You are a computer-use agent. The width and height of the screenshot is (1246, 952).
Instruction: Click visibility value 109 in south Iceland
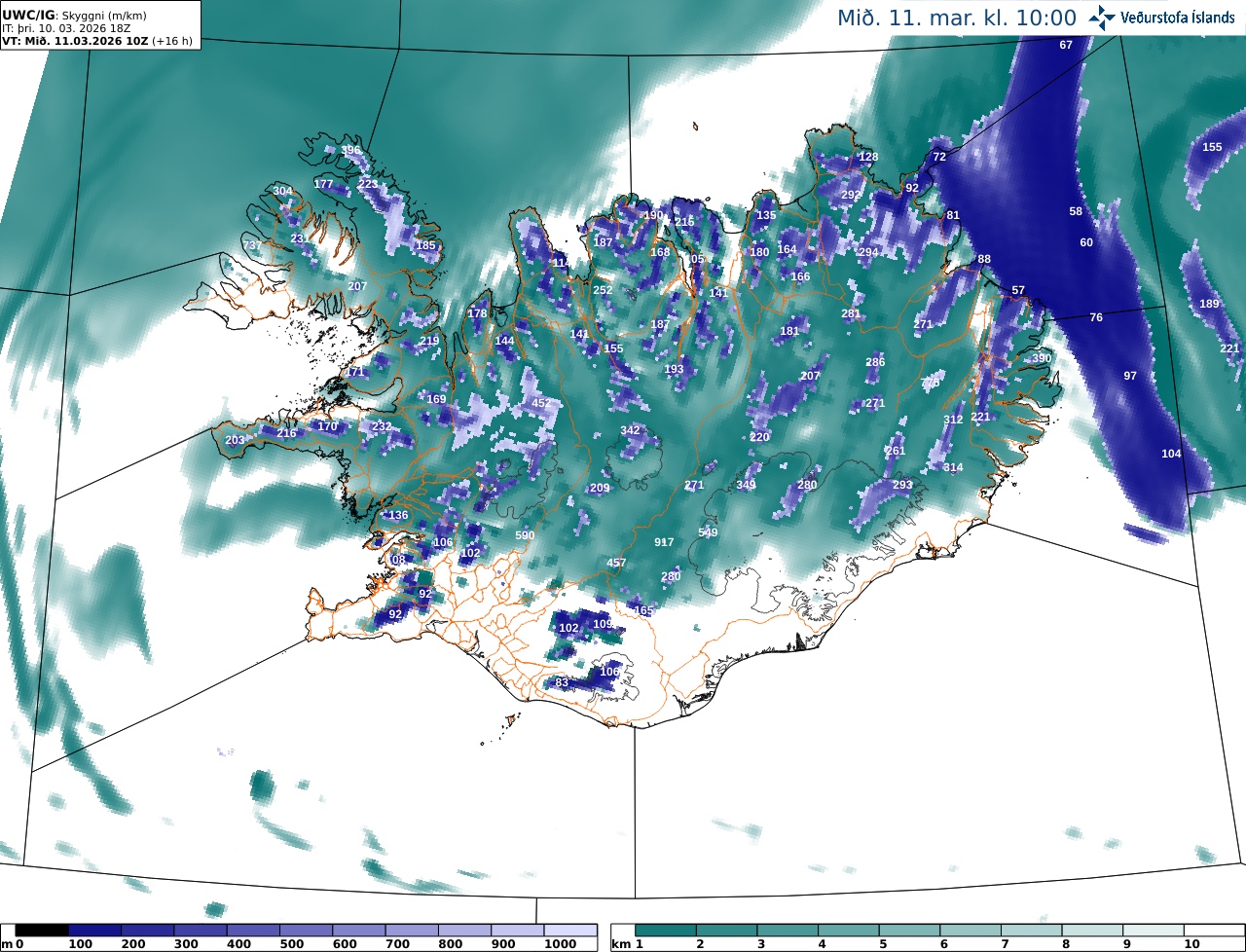603,624
